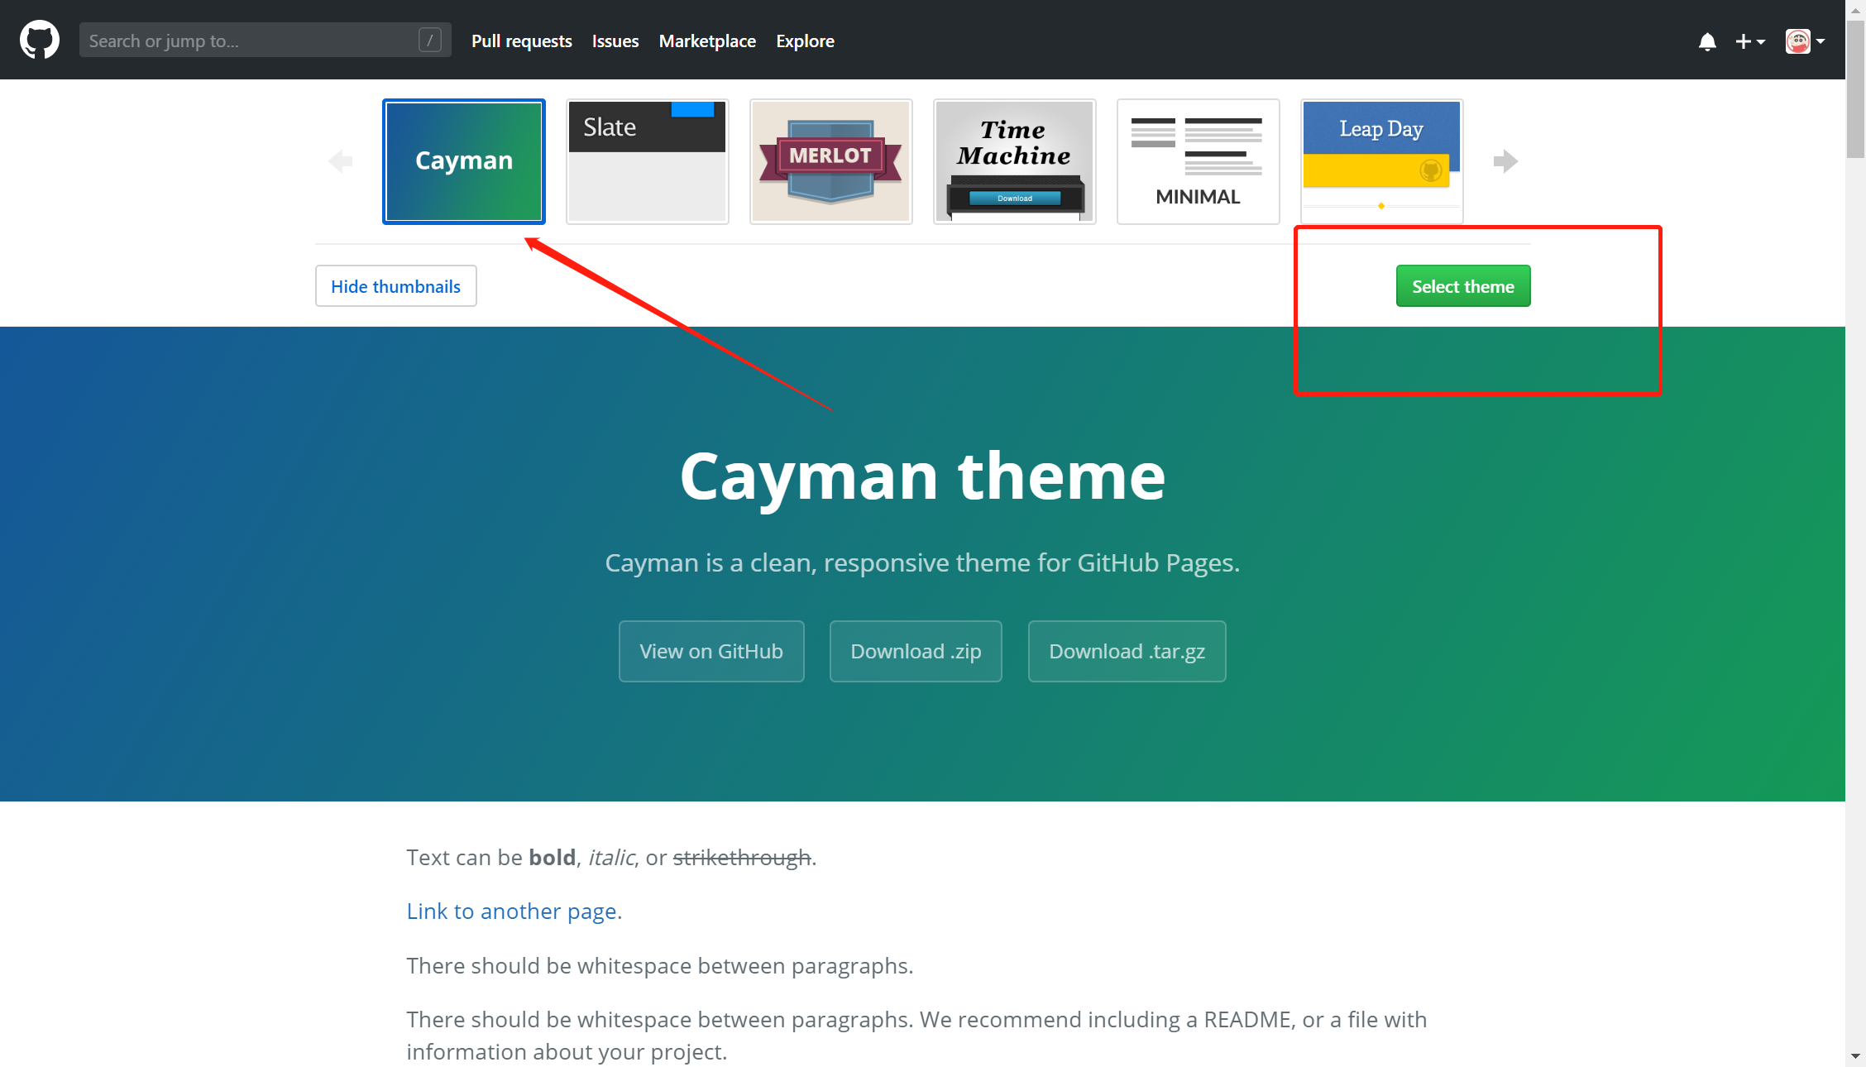Toggle Hide thumbnails button

(395, 286)
